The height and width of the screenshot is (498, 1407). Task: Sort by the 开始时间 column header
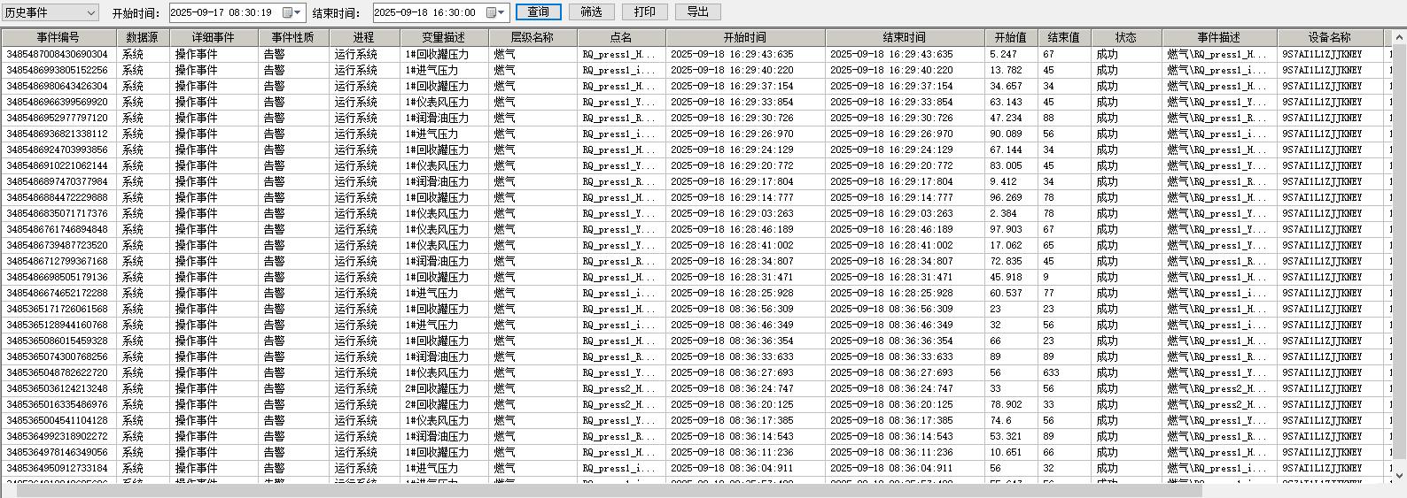(x=744, y=37)
